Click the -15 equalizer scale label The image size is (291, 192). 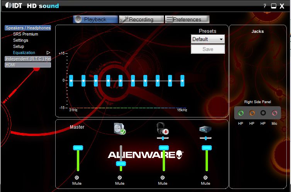point(62,108)
